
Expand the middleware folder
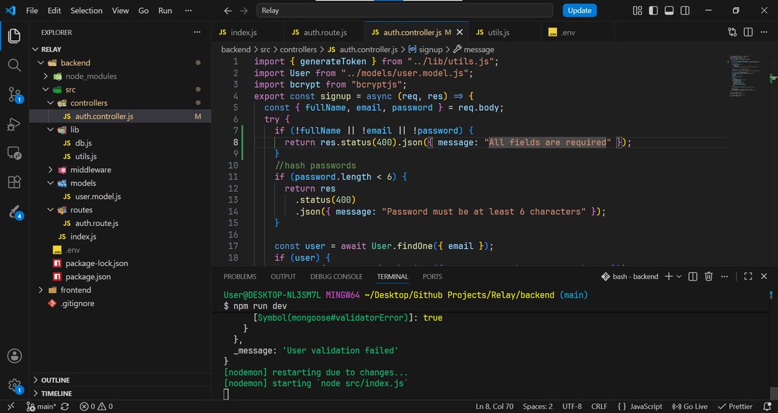(51, 170)
